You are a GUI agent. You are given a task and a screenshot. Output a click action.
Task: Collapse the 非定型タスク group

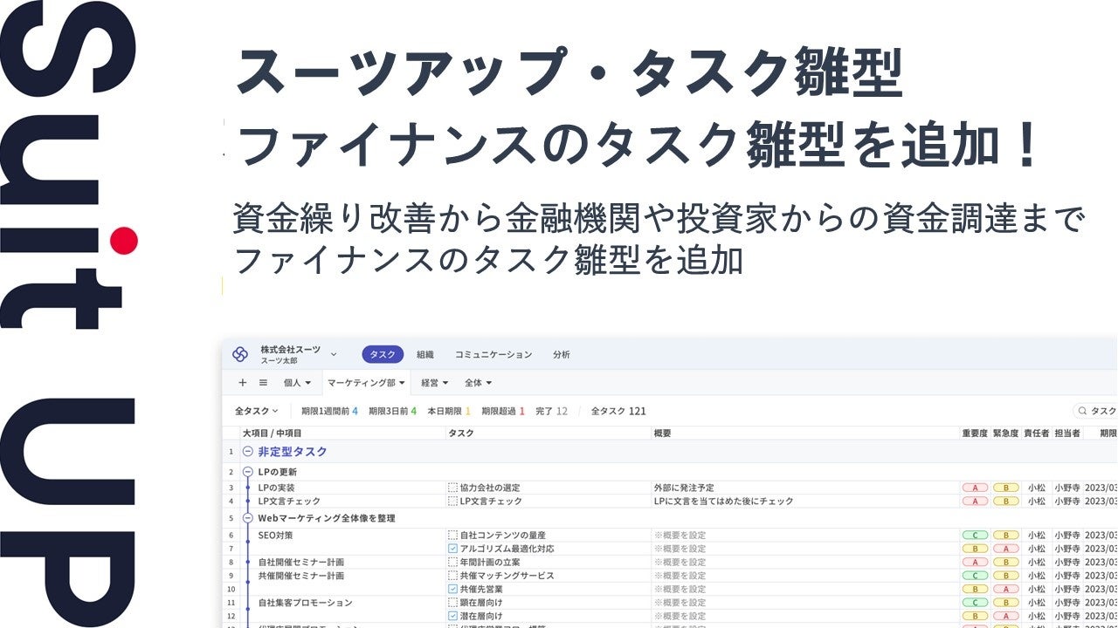pyautogui.click(x=247, y=452)
